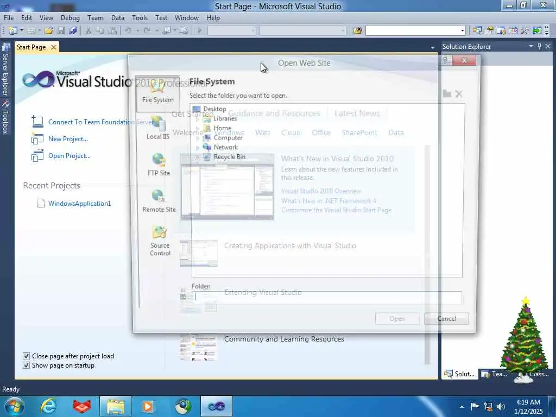Expand the Recycle Bin node in folder tree
This screenshot has width=556, height=417.
coord(198,157)
